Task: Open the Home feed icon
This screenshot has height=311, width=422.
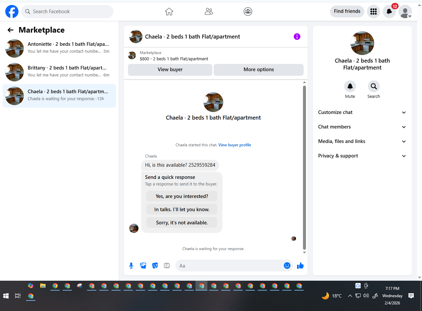Action: (x=169, y=12)
